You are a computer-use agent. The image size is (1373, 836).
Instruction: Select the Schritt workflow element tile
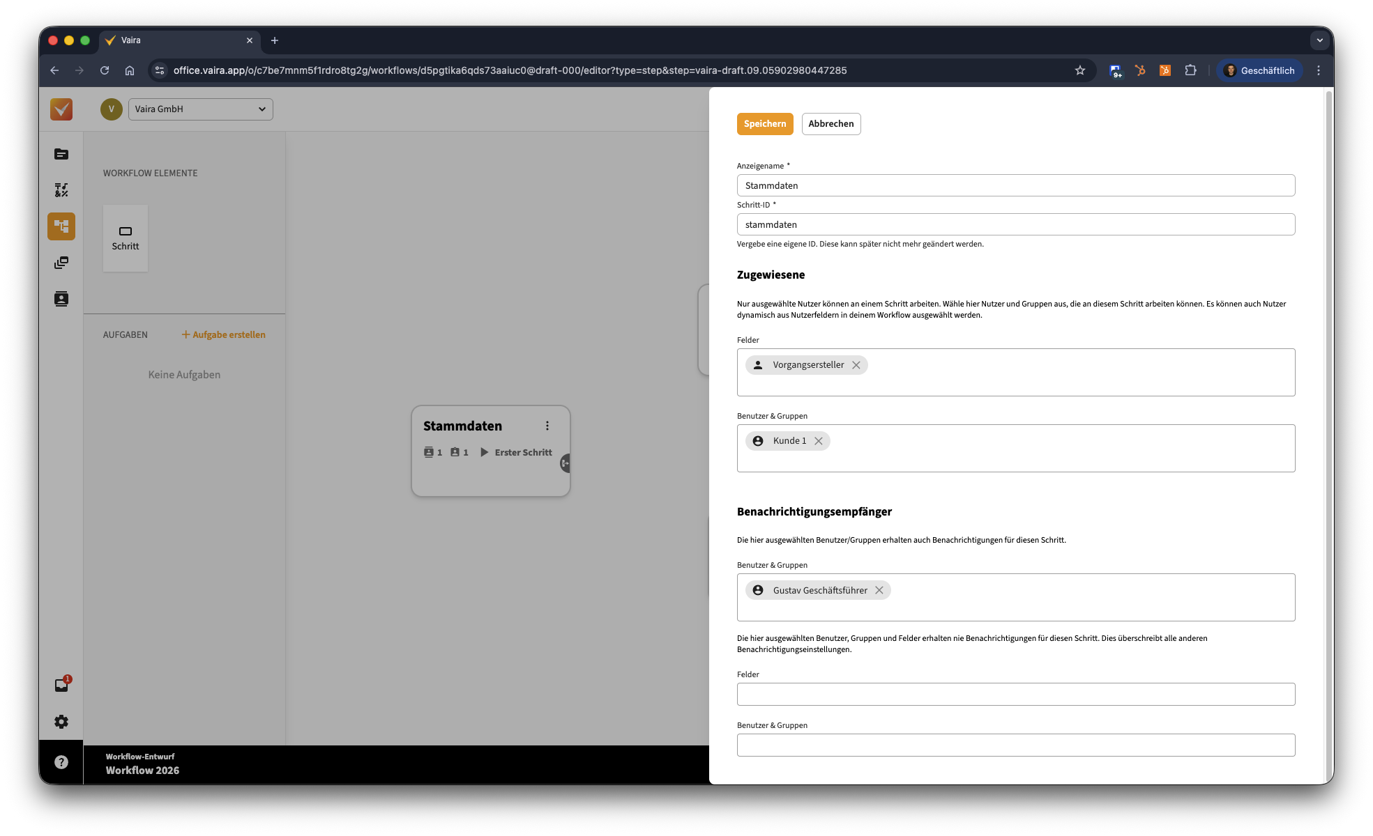pyautogui.click(x=126, y=238)
